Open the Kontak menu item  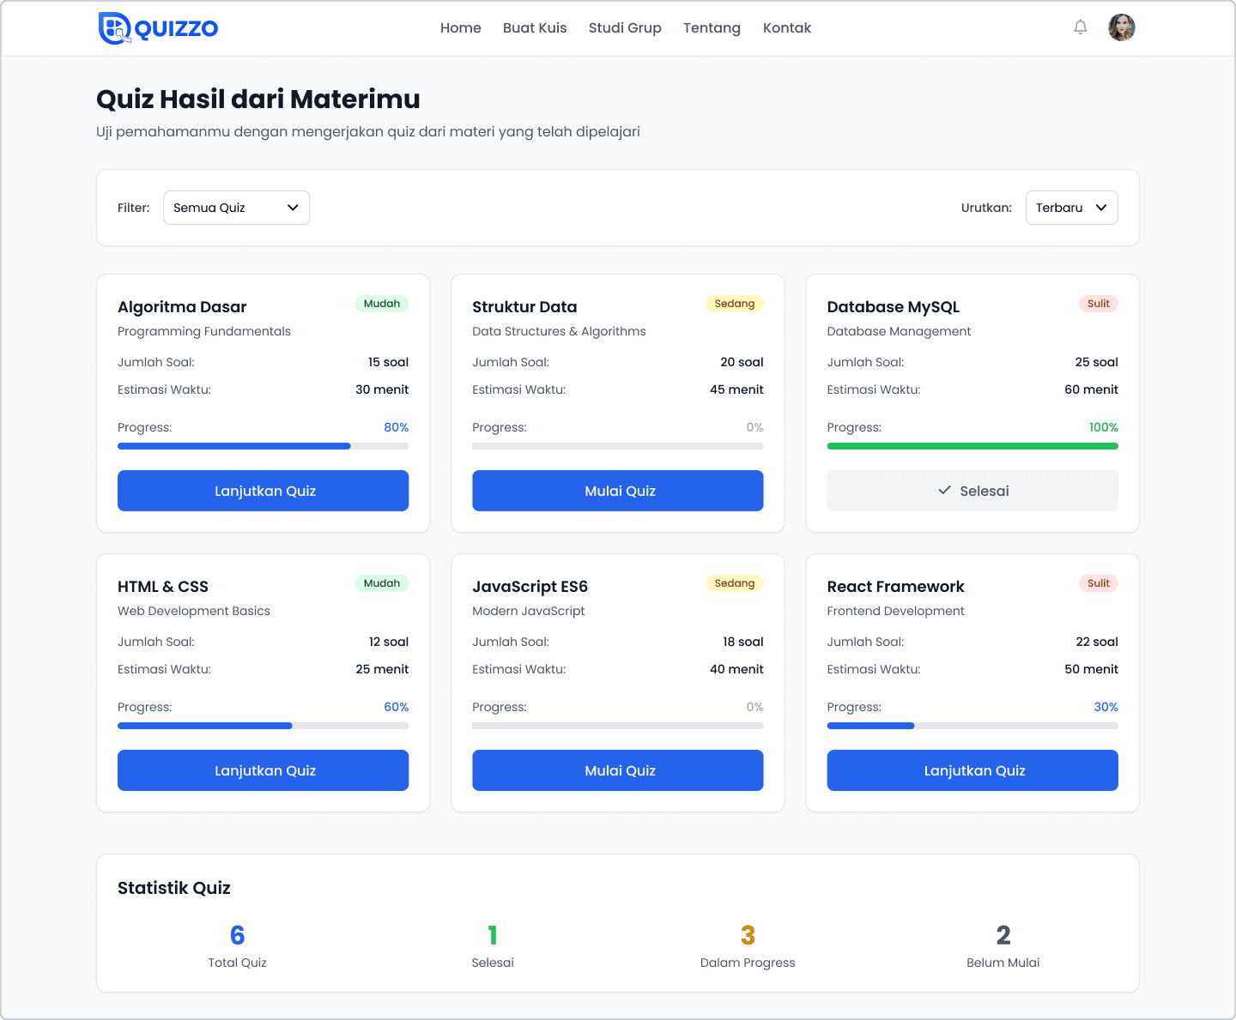787,27
